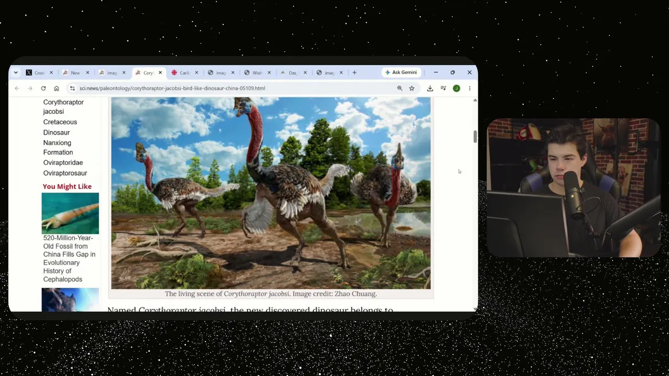Open the 'Corythoraptor jacobsi' tag link

[x=63, y=107]
